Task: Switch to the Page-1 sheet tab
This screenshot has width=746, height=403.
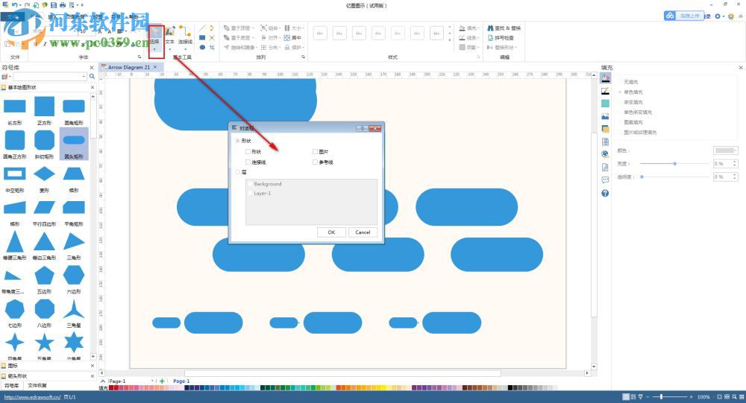Action: (181, 381)
